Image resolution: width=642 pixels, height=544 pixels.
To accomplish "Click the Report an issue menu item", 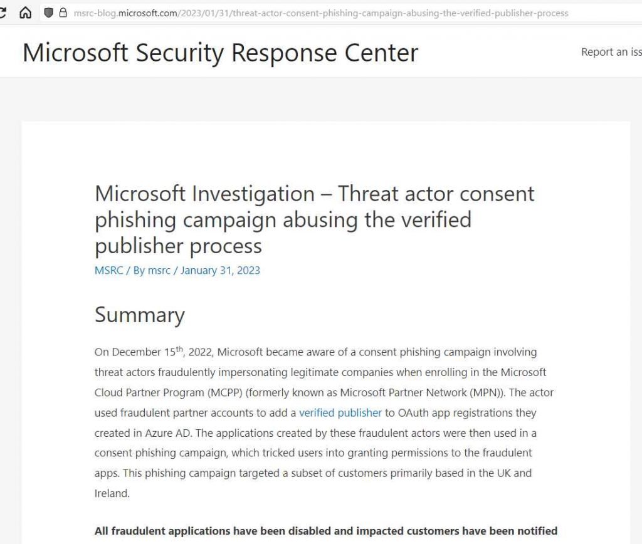I will (611, 52).
